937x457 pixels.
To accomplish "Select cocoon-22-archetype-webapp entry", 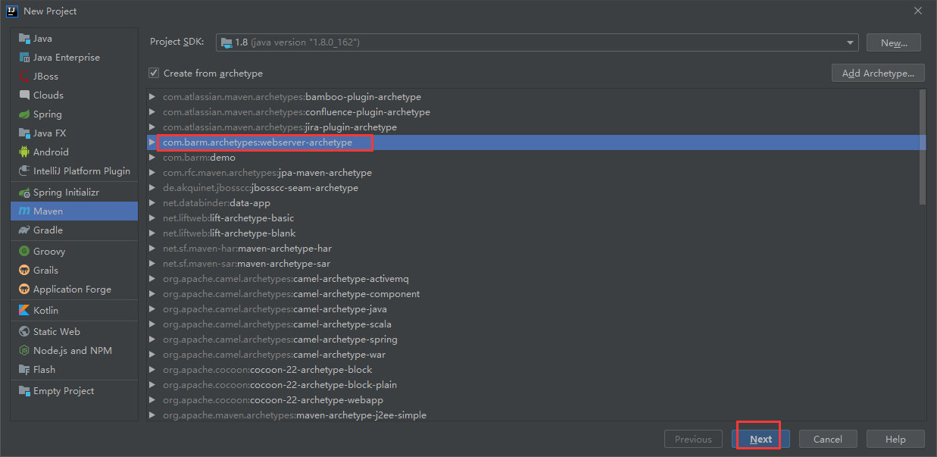I will tap(536, 400).
